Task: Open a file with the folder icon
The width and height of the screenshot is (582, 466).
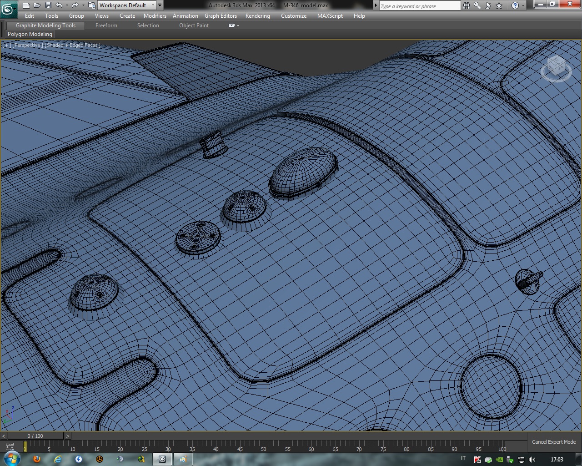Action: coord(37,5)
